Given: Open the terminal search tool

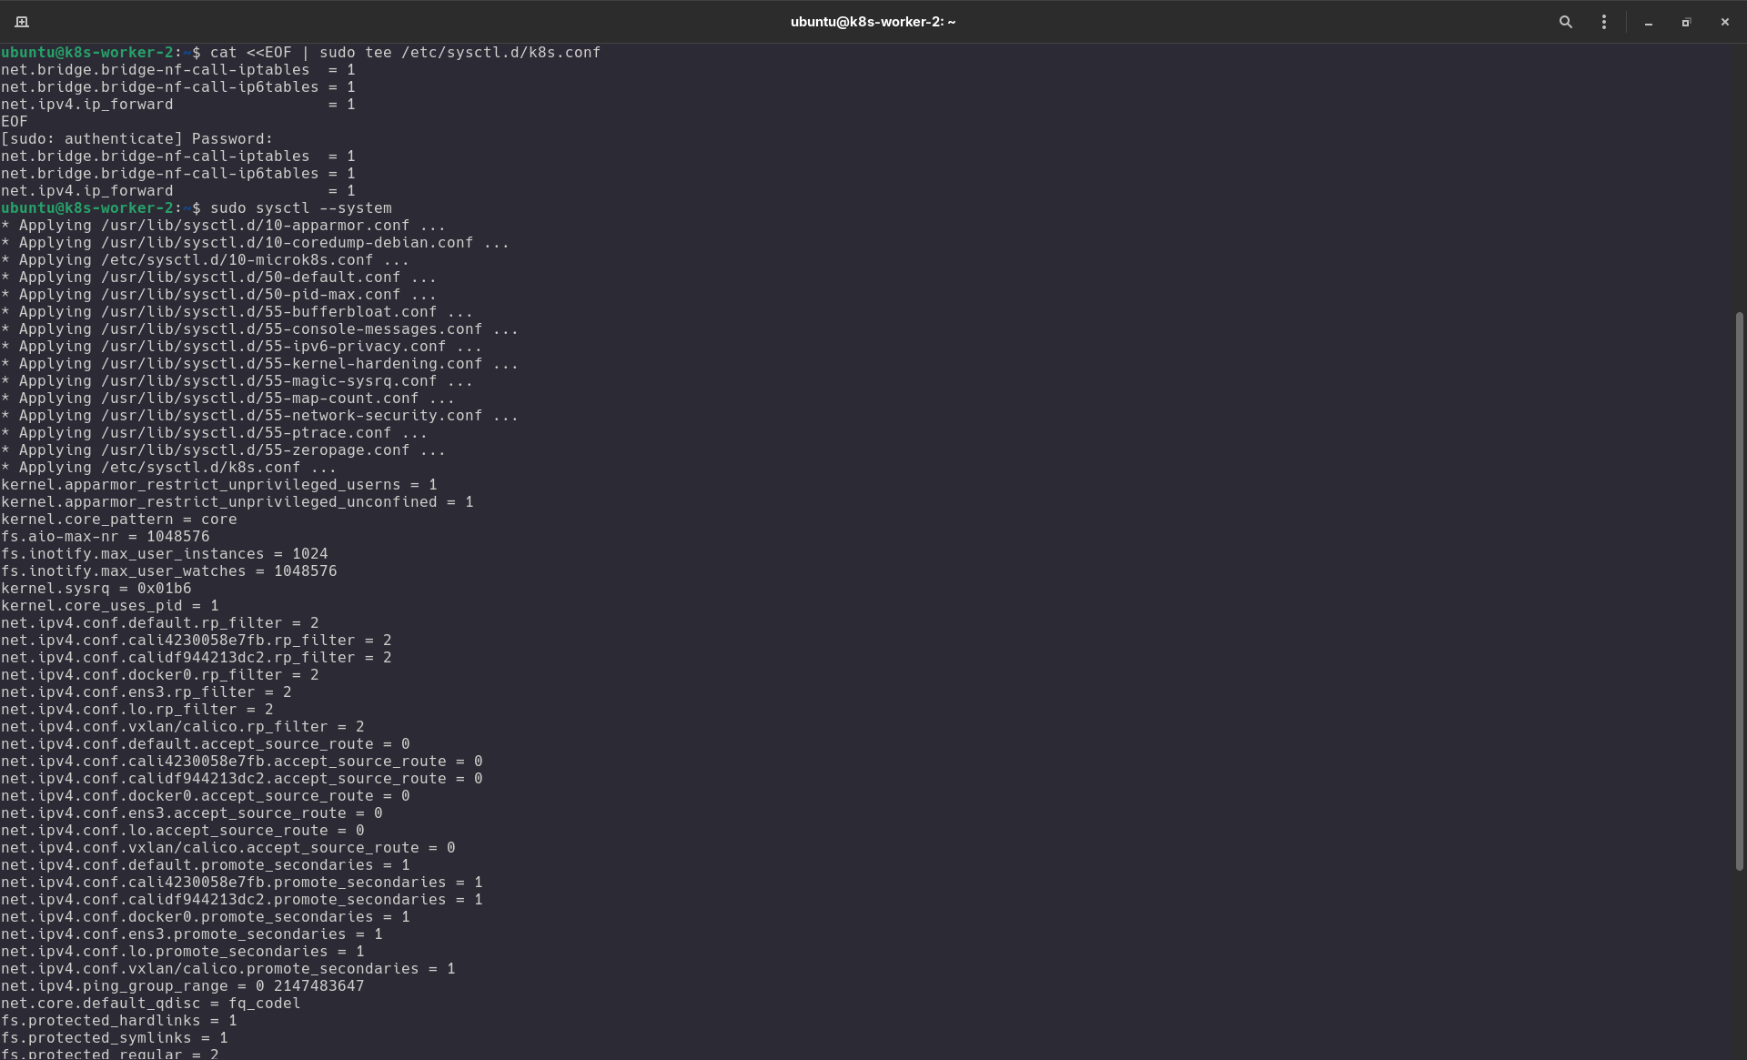Looking at the screenshot, I should tap(1566, 21).
